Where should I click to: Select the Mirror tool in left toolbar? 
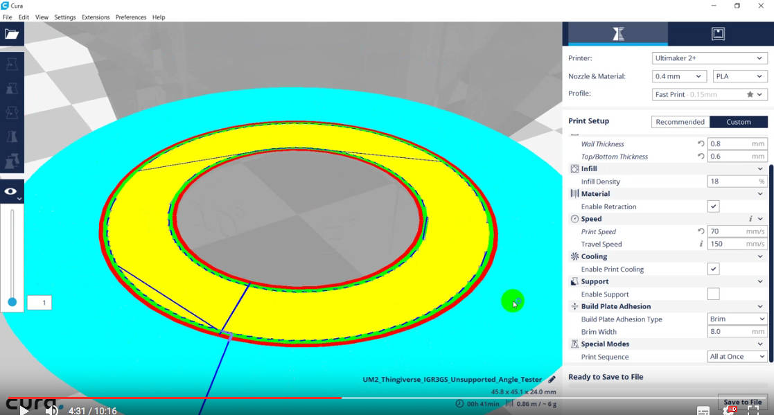click(12, 136)
